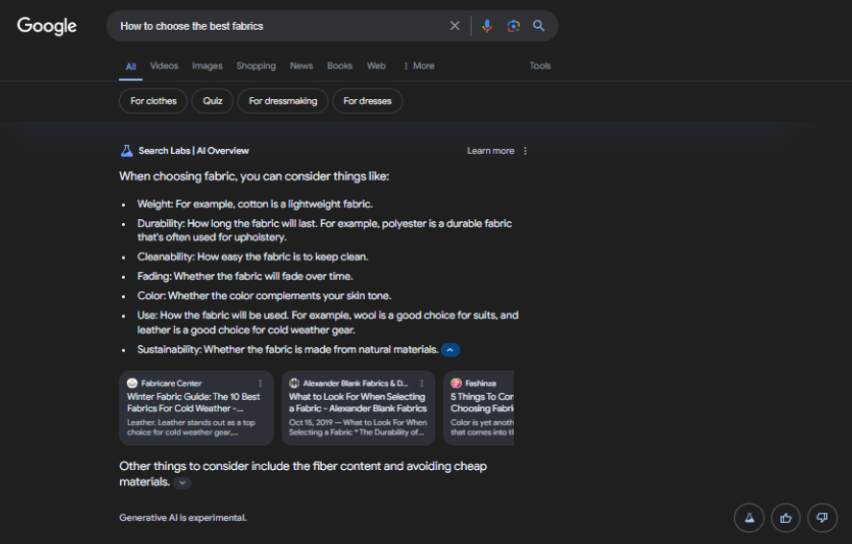Screen dimensions: 852x544
Task: Switch to the Images tab
Action: click(207, 66)
